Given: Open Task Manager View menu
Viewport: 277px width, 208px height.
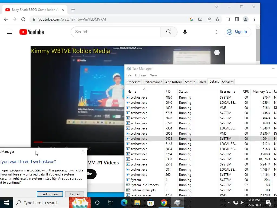Looking at the screenshot, I should click(153, 75).
